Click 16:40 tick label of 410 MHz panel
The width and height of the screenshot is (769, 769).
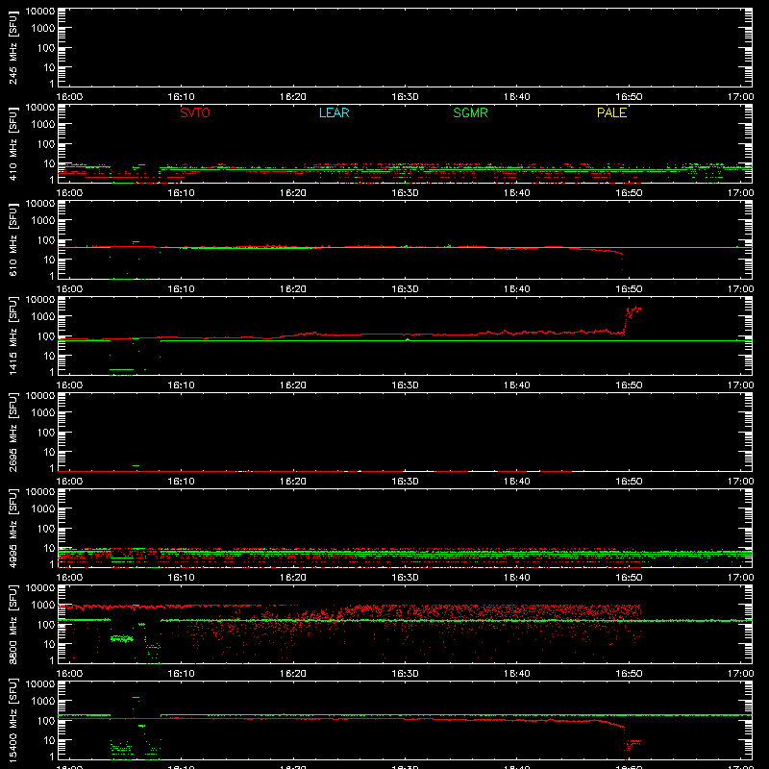517,193
